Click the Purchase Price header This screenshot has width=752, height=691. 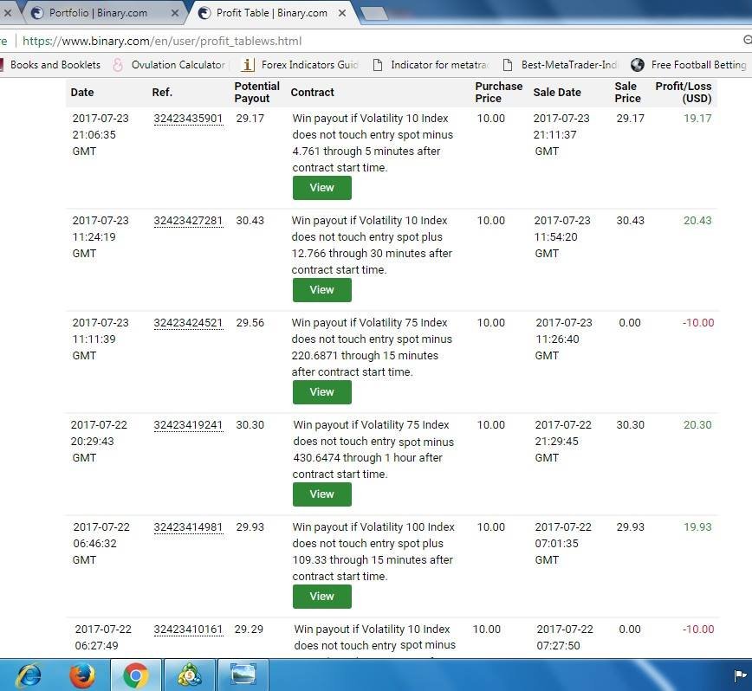point(499,92)
